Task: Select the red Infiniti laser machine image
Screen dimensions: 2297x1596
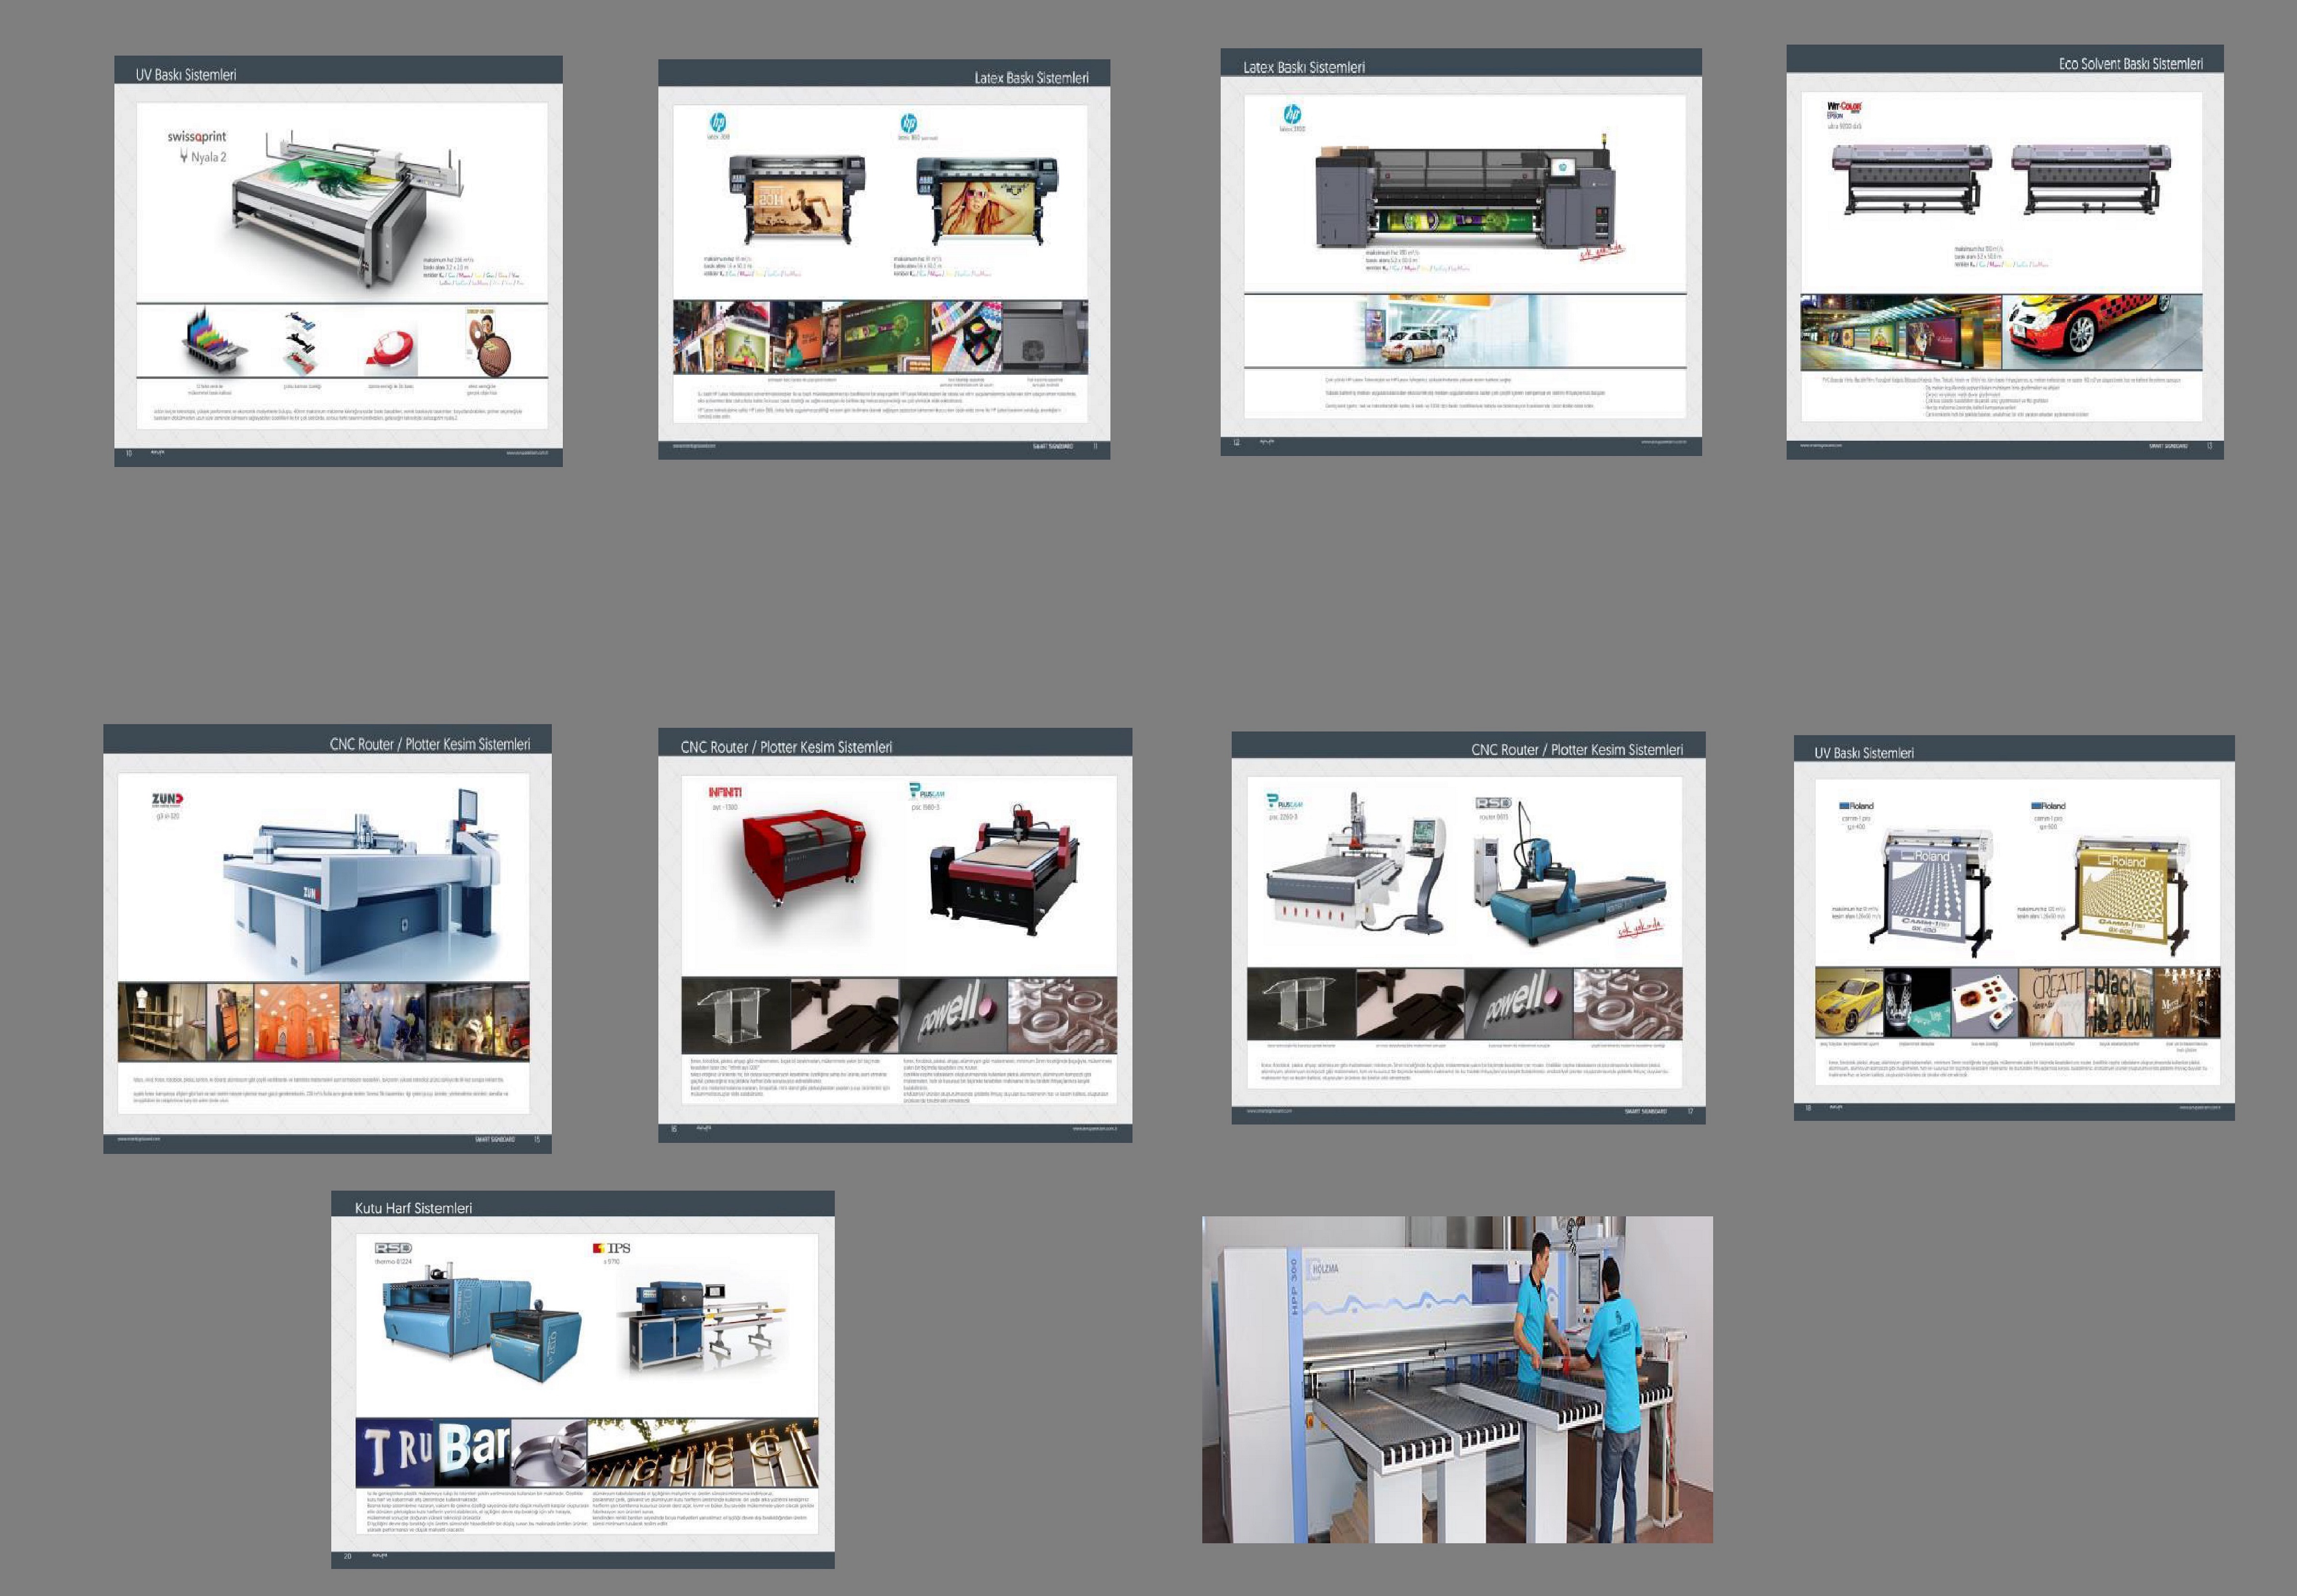Action: [x=805, y=856]
